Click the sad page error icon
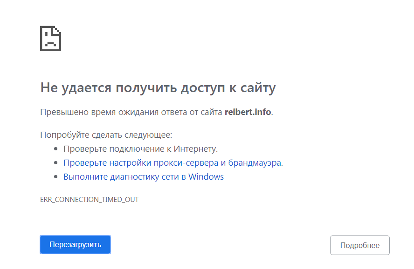 point(51,39)
